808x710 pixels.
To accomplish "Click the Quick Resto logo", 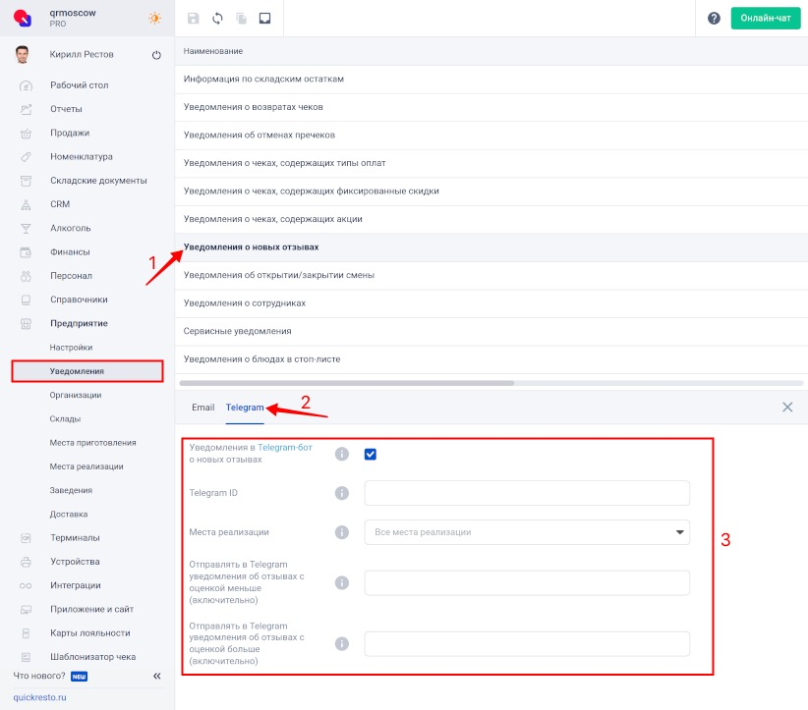I will coord(23,18).
